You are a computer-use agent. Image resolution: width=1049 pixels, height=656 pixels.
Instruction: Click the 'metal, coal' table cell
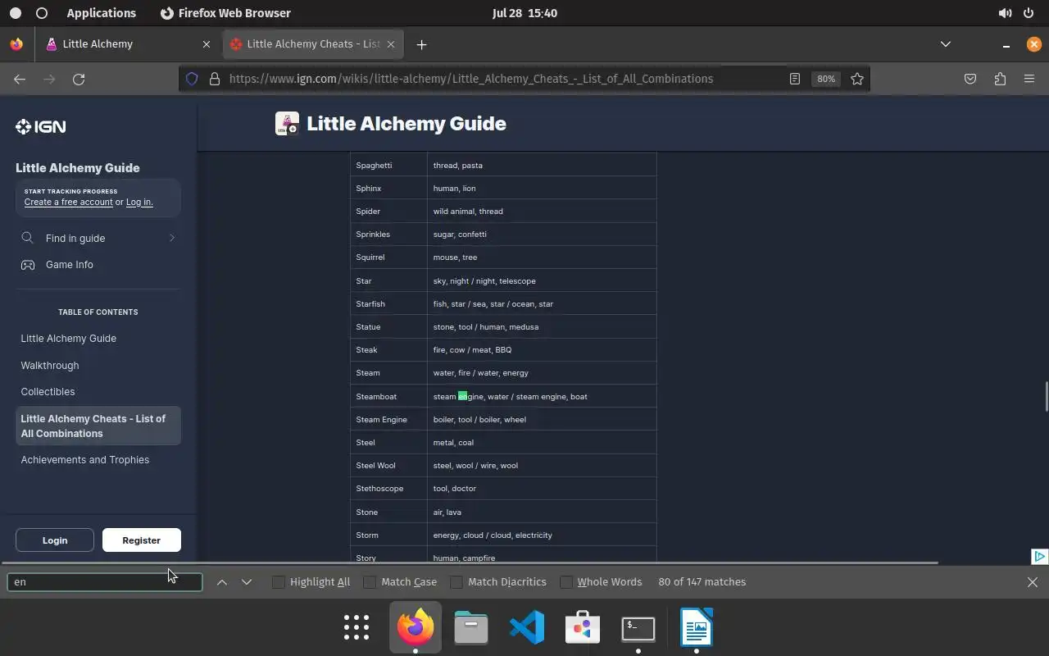(x=542, y=443)
